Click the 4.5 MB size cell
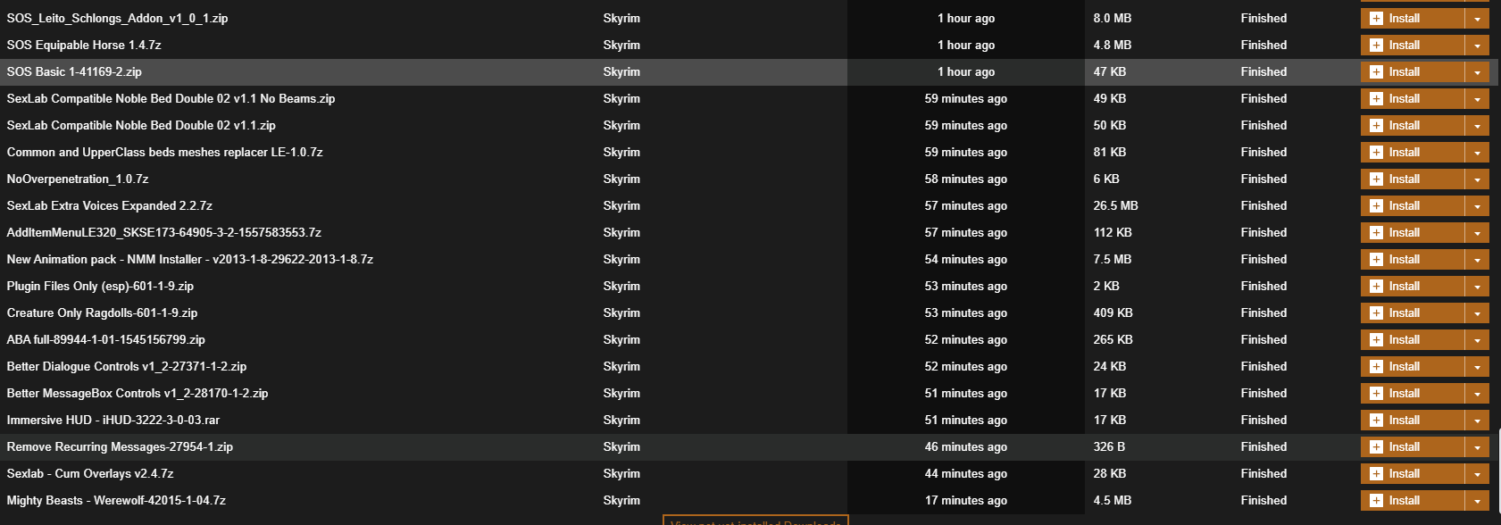Screen dimensions: 1501x525 [x=1112, y=500]
